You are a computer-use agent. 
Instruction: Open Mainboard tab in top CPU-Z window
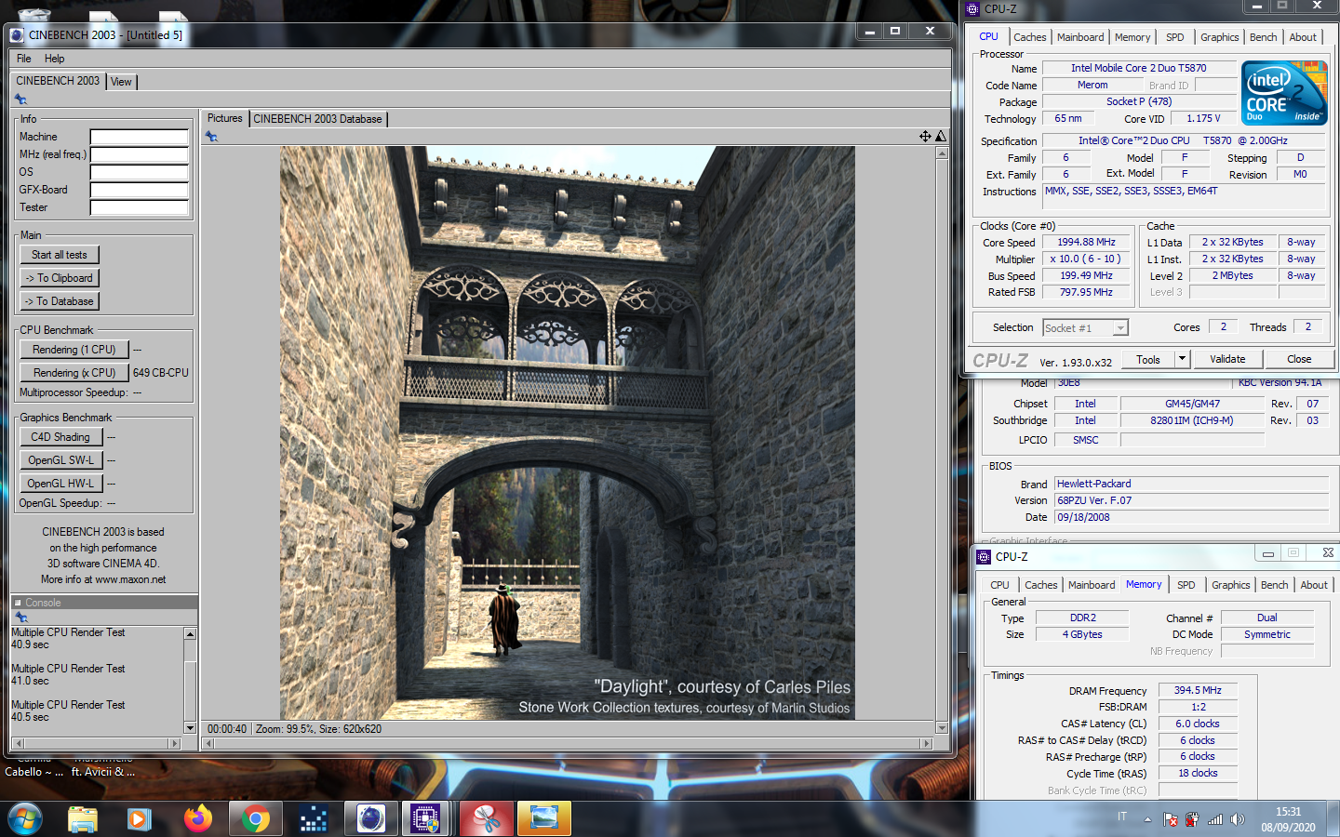coord(1080,37)
